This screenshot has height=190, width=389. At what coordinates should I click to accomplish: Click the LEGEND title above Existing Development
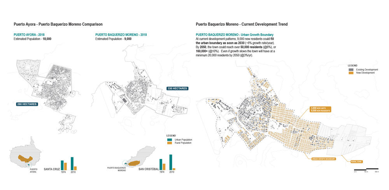tap(352, 65)
